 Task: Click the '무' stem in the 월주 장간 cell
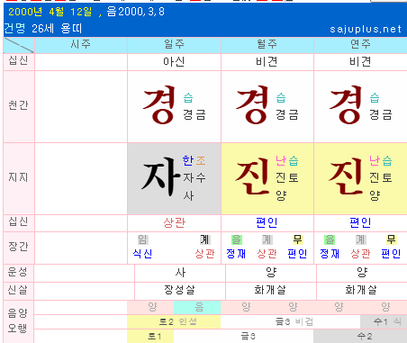click(x=297, y=239)
